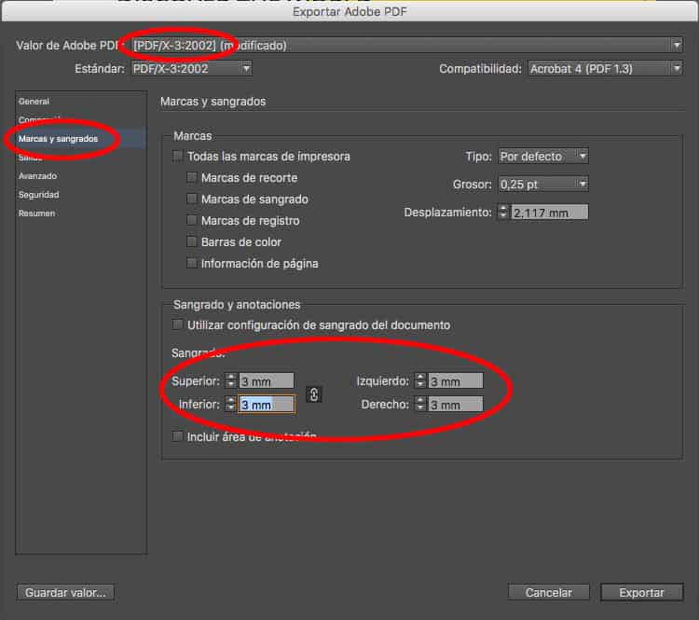Click the Cancelar button
This screenshot has width=699, height=620.
(548, 592)
